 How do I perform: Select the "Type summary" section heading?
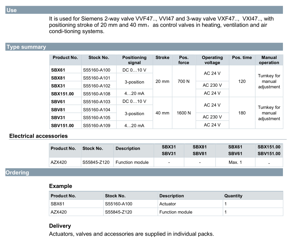26,47
